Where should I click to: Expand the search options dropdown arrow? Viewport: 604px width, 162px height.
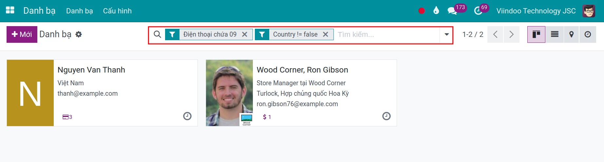click(x=446, y=34)
